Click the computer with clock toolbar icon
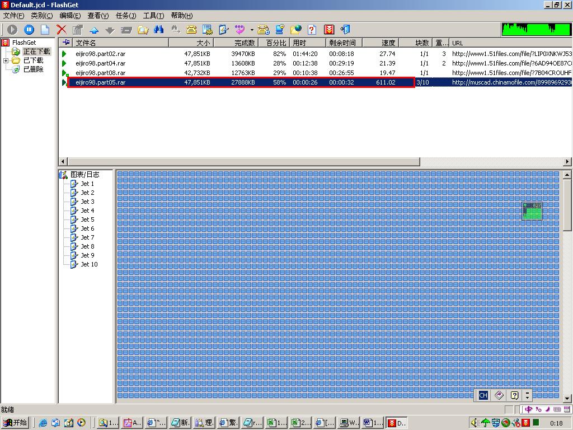 [280, 30]
